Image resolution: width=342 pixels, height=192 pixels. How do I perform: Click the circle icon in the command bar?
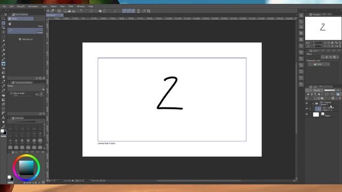(x=91, y=11)
